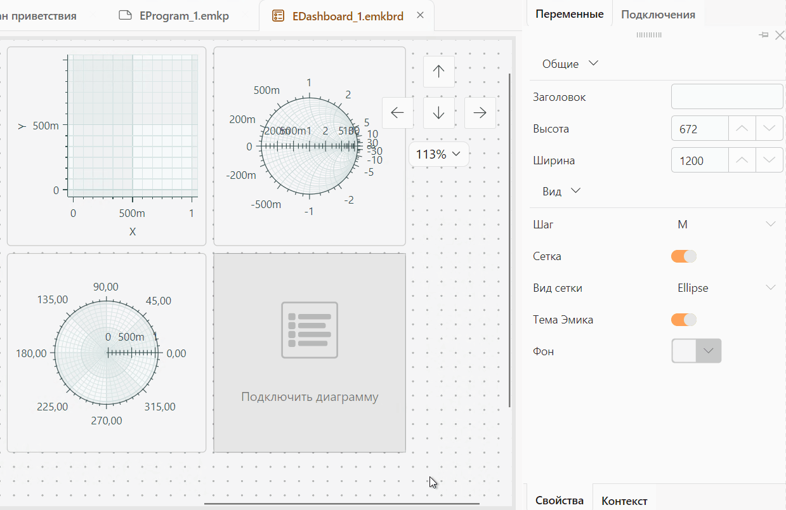The image size is (786, 510).
Task: Decrease the Ширина value
Action: [x=769, y=160]
